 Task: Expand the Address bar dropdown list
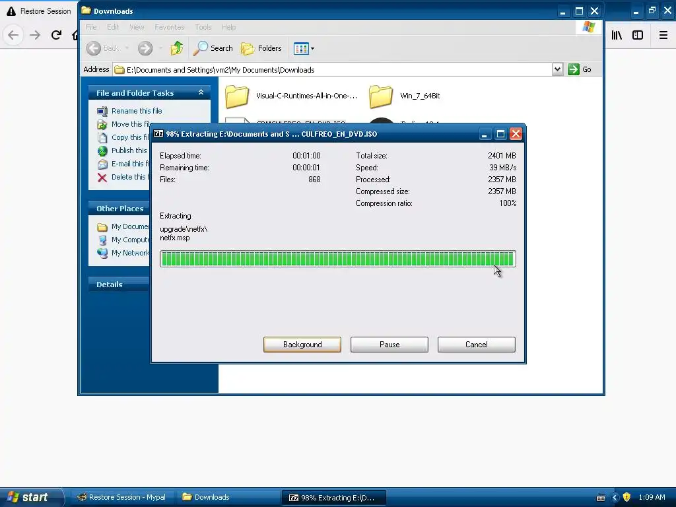(x=557, y=69)
